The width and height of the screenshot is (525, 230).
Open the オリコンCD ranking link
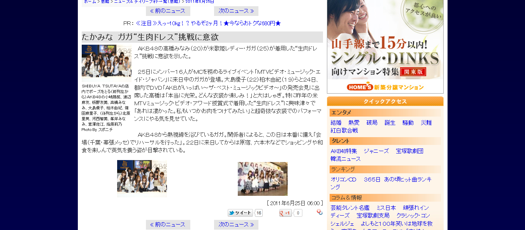[344, 179]
